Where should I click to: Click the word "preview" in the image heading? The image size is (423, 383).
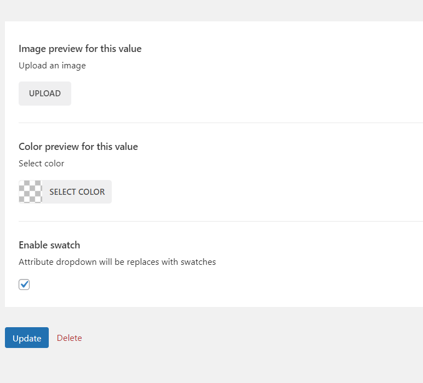point(65,49)
